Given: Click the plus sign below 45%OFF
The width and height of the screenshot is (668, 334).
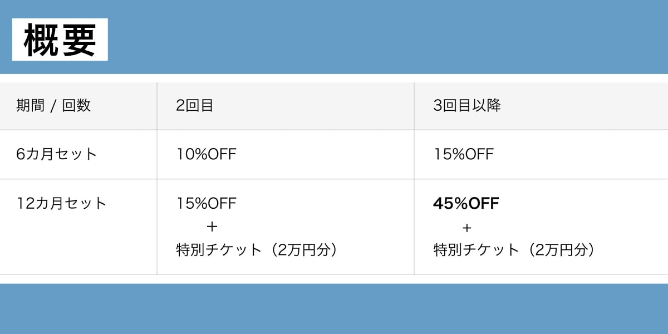Looking at the screenshot, I should click(x=466, y=228).
